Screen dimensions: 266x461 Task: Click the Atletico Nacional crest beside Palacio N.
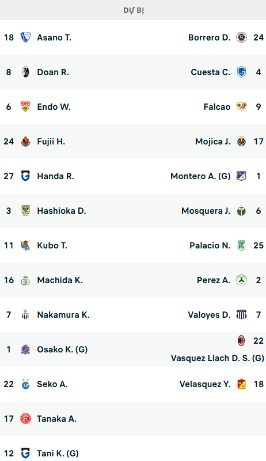click(x=241, y=246)
